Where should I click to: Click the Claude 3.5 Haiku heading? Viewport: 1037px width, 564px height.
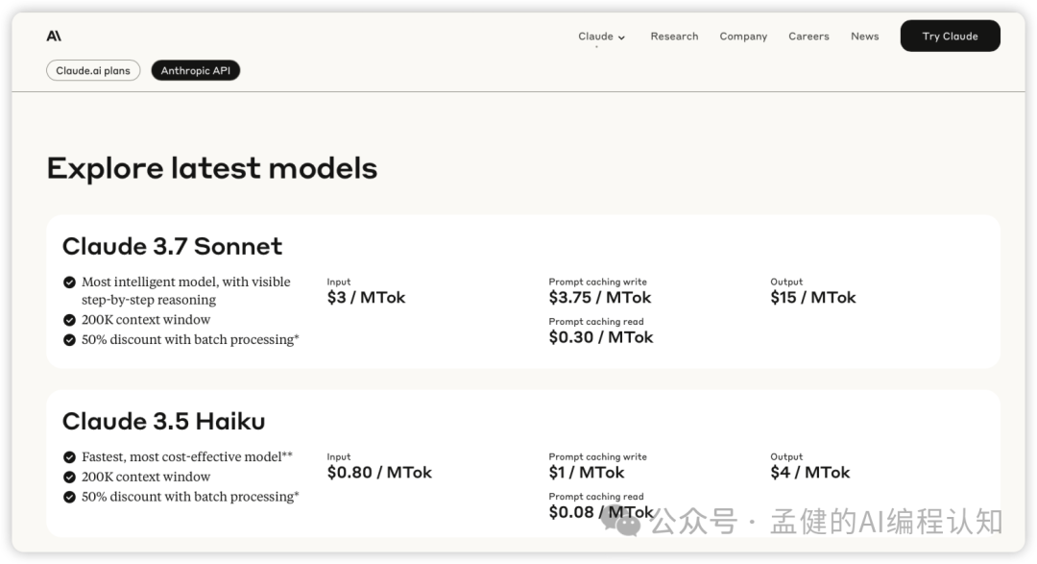point(163,421)
